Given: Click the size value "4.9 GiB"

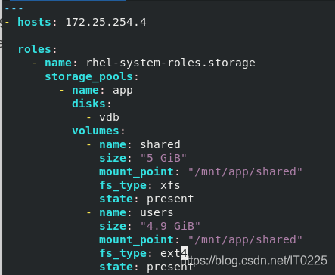Looking at the screenshot, I should tap(170, 226).
